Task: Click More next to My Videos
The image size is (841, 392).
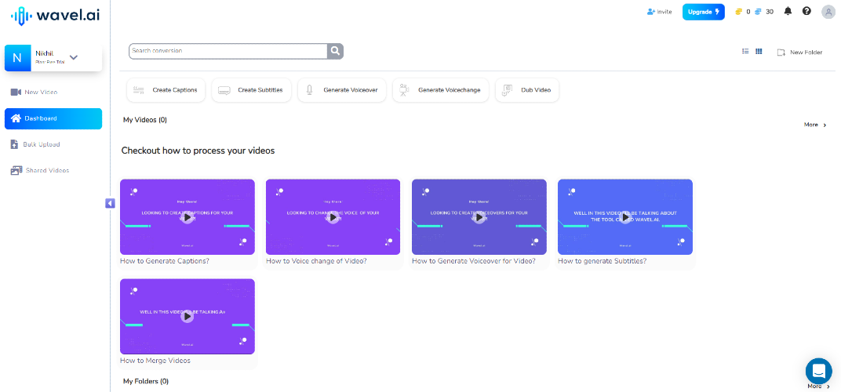Action: coord(814,125)
